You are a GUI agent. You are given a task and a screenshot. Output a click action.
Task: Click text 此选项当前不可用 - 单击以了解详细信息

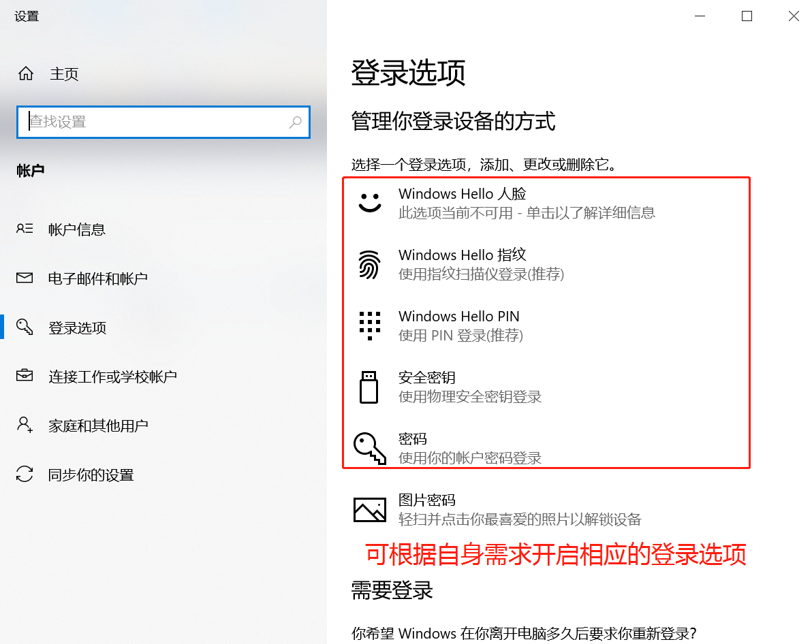tap(527, 213)
